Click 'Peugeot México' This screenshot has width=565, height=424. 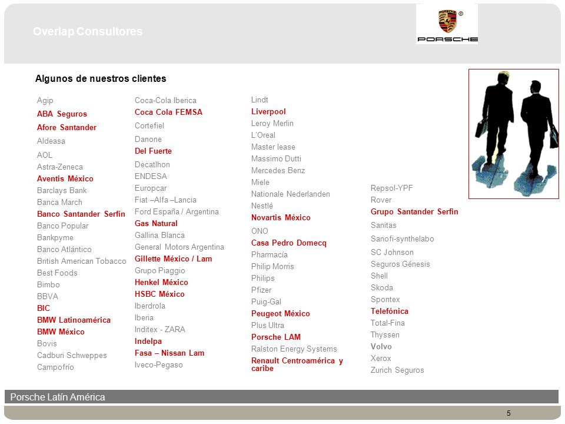(281, 314)
